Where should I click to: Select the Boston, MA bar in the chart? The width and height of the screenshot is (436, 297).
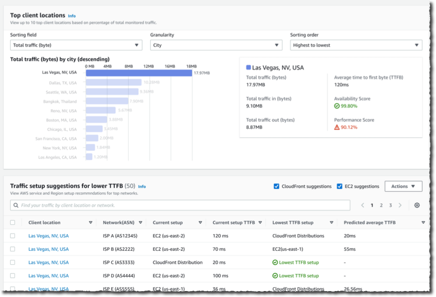[96, 120]
